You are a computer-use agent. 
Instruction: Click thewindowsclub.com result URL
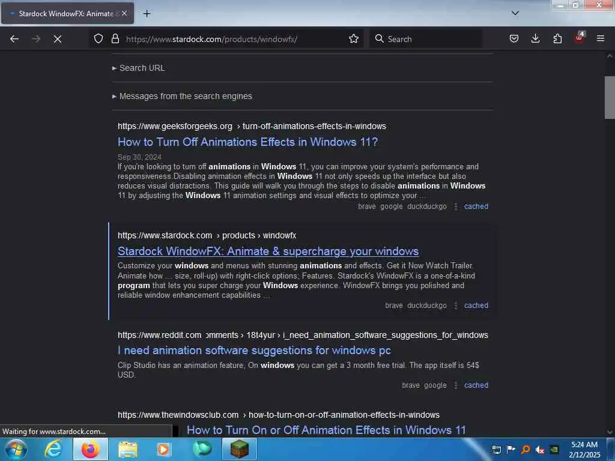(279, 415)
